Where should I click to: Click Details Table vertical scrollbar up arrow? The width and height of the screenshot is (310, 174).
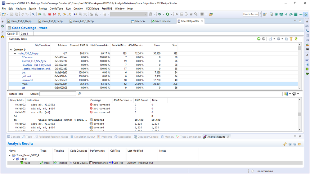[299, 100]
